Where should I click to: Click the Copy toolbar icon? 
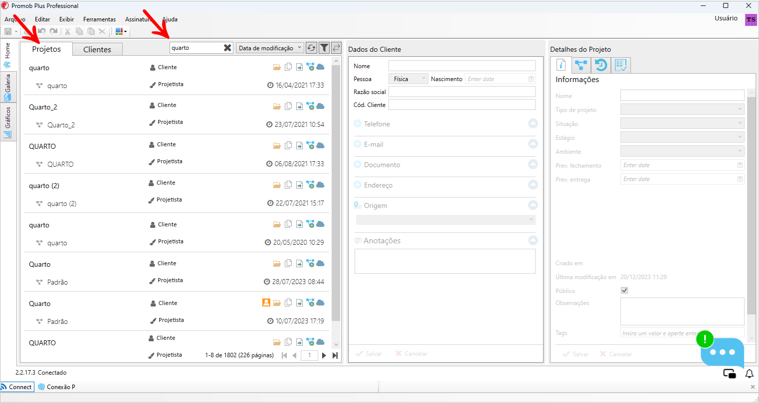79,31
